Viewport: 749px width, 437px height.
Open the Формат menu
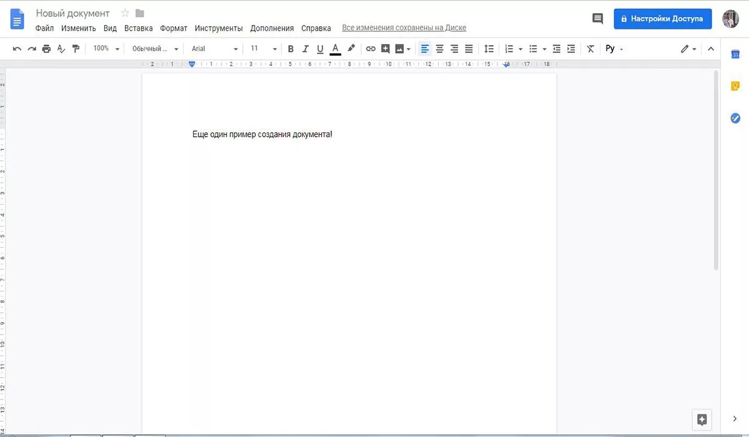[174, 28]
